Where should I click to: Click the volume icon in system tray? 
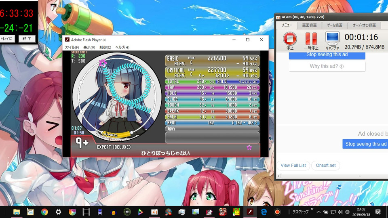[340, 212]
